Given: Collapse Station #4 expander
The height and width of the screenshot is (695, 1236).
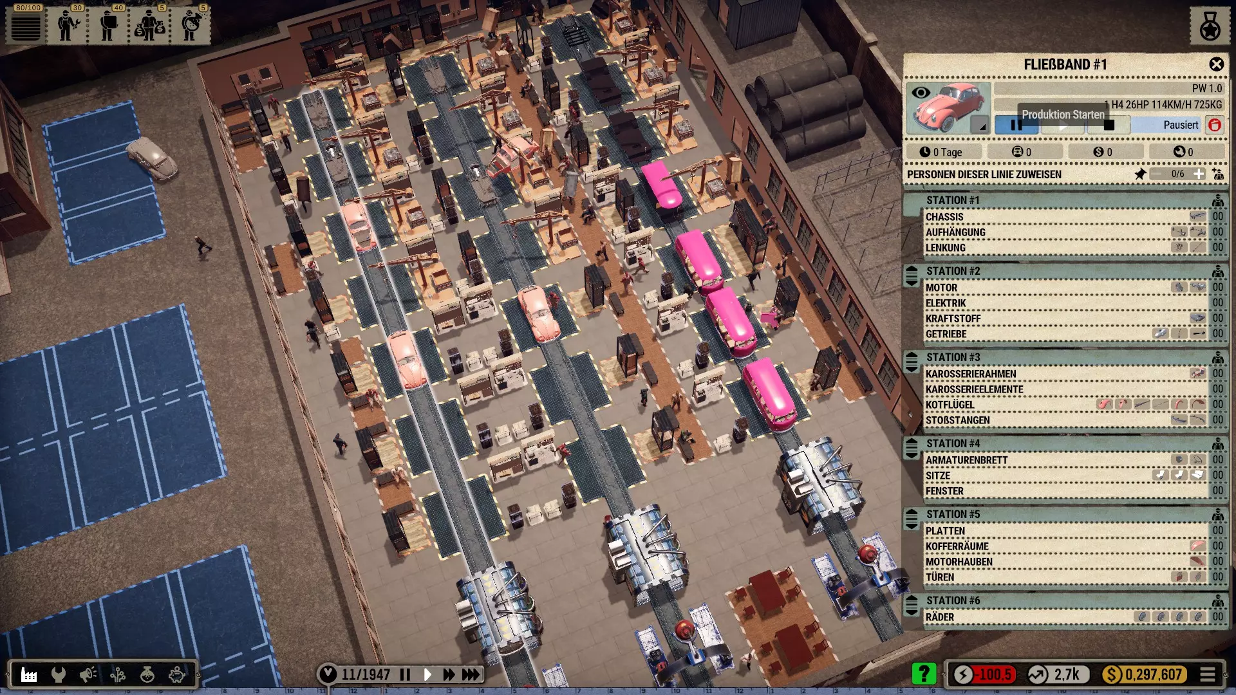Looking at the screenshot, I should (911, 449).
